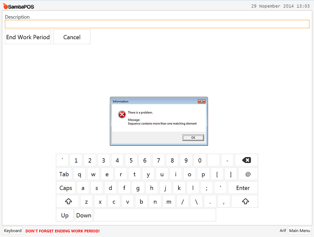Viewport: 314px width, 237px height.
Task: Click the red error icon in the dialog
Action: (122, 114)
